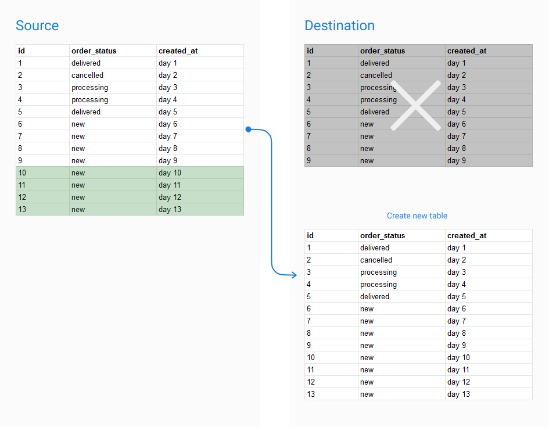This screenshot has height=427, width=549.
Task: Click the Destination heading
Action: (339, 26)
